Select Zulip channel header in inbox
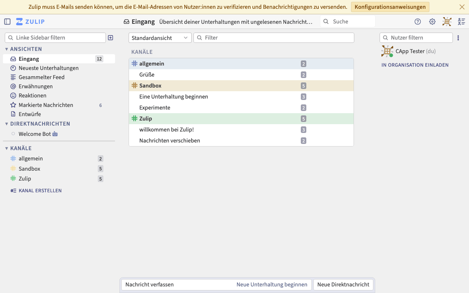This screenshot has height=293, width=469. (x=241, y=119)
